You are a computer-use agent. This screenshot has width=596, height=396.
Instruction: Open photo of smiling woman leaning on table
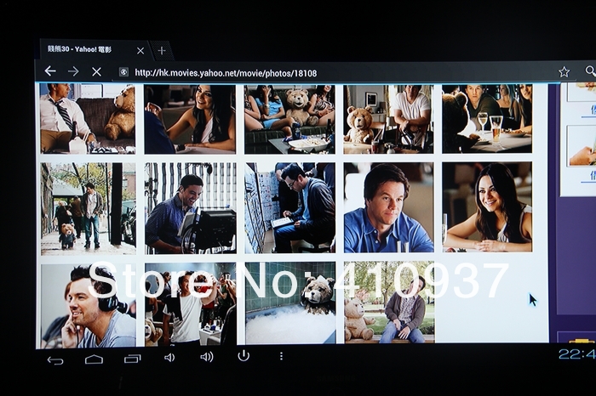[487, 206]
